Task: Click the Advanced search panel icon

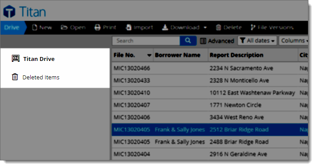Action: (203, 41)
